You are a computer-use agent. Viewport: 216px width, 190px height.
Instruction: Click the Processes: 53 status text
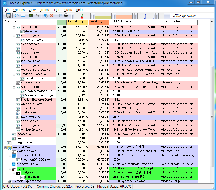(85, 187)
